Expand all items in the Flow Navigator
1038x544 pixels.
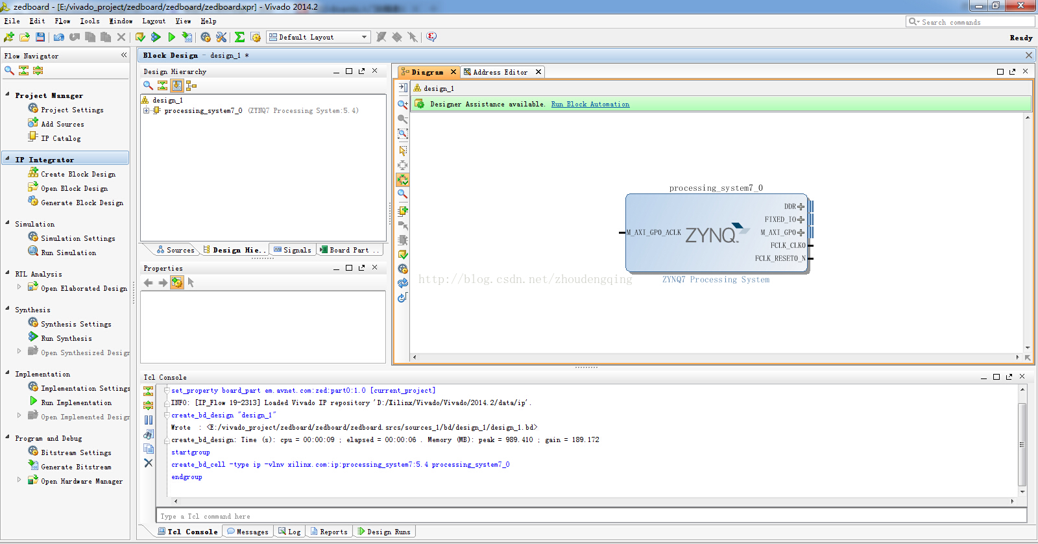point(38,70)
